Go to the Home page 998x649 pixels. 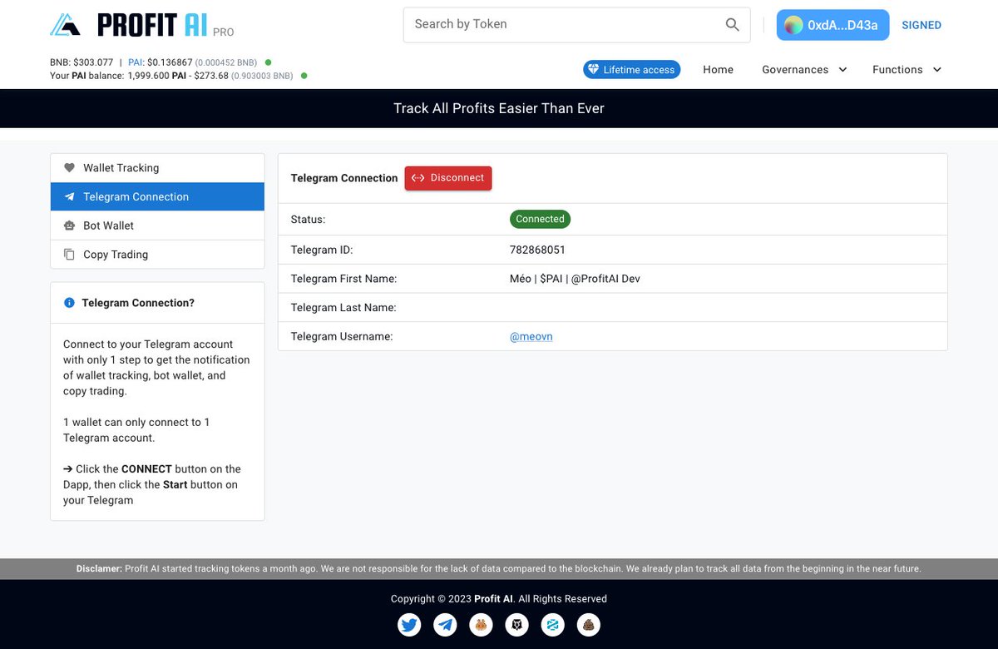(718, 70)
